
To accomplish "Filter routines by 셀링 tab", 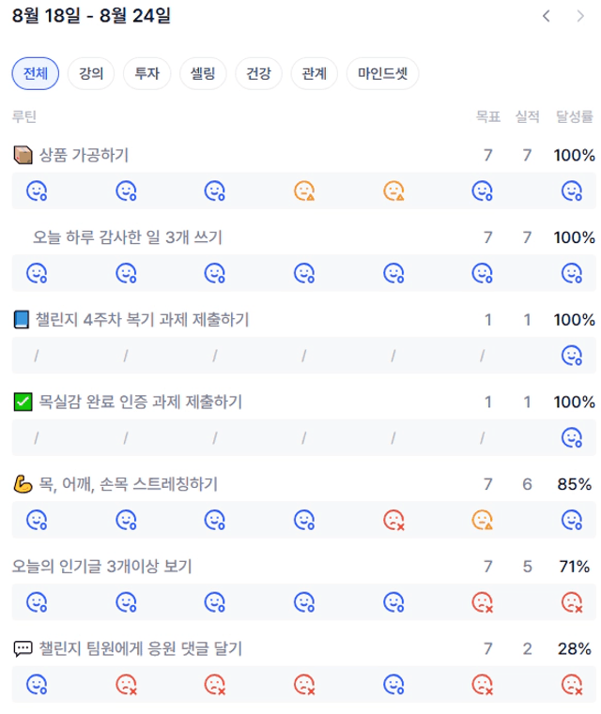I will click(x=203, y=73).
